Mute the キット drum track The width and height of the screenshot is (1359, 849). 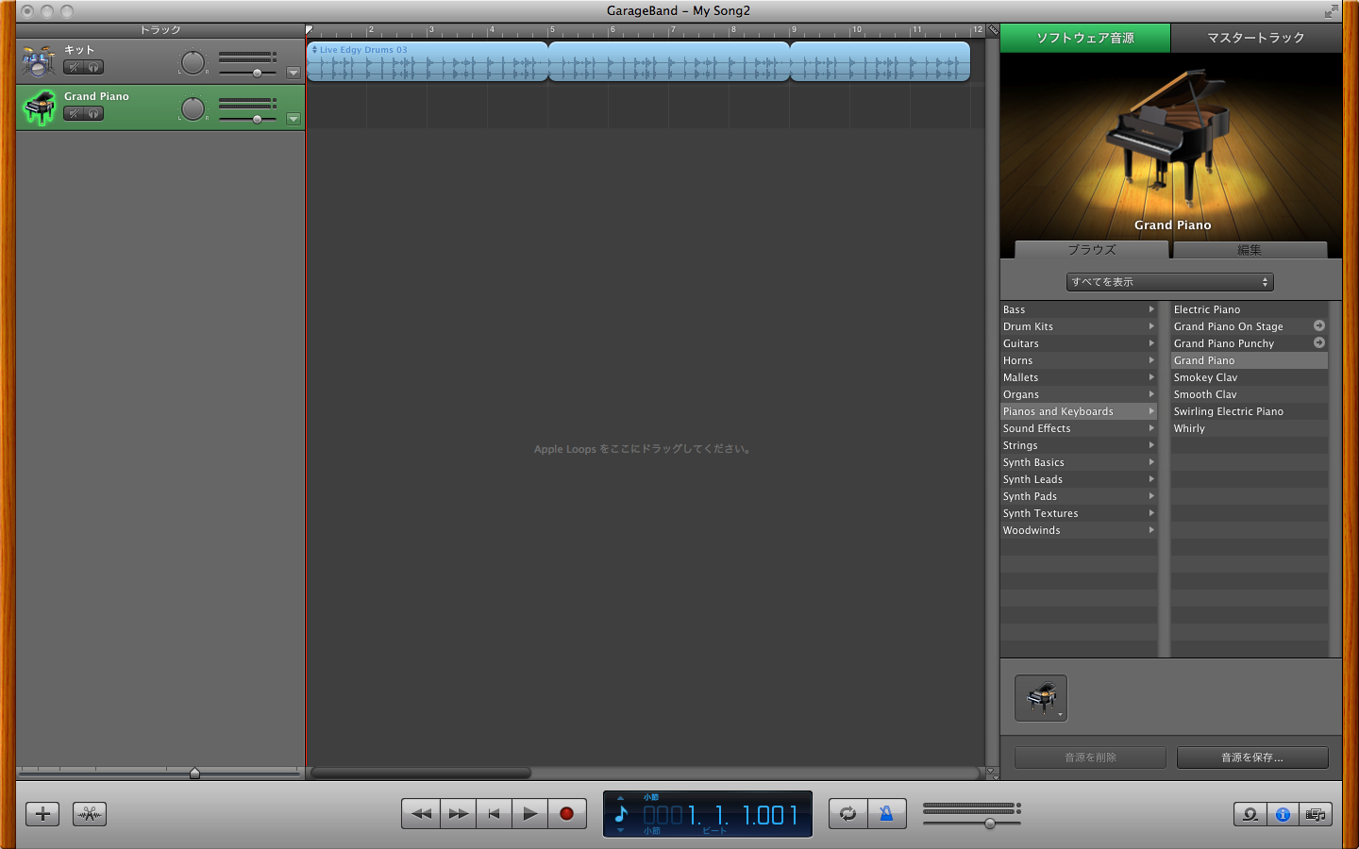pyautogui.click(x=74, y=67)
